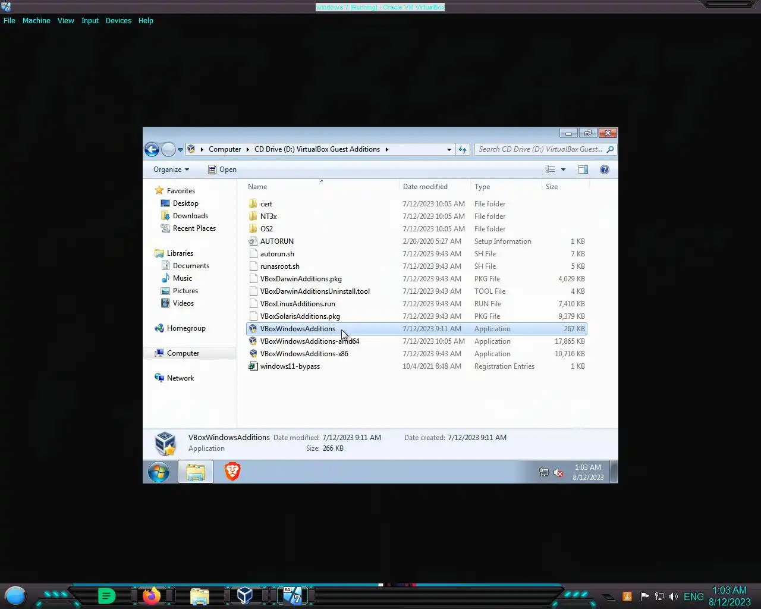
Task: Open the VirtualBox Help menu
Action: tap(146, 21)
